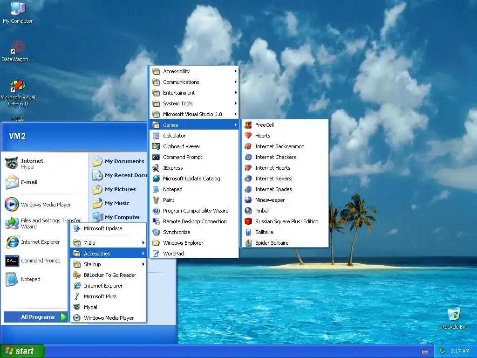This screenshot has height=358, width=477.
Task: Open BitLocker To Go Reader icon
Action: tap(77, 275)
